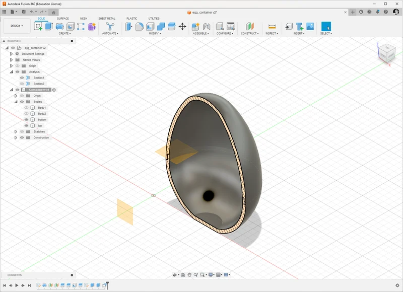Screen dimensions: 403x292
Task: Select the Fillet tool in Modify
Action: [140, 27]
